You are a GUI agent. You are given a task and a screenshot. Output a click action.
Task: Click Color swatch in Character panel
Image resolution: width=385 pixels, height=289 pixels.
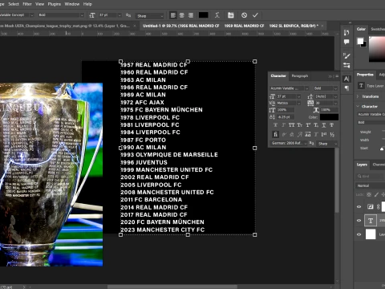pyautogui.click(x=329, y=117)
